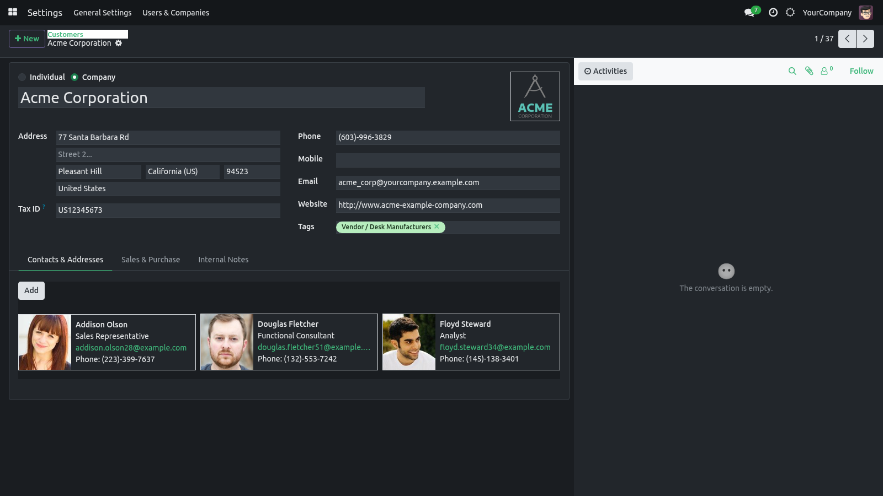This screenshot has width=883, height=496.
Task: Edit the Website URL field
Action: tap(448, 205)
